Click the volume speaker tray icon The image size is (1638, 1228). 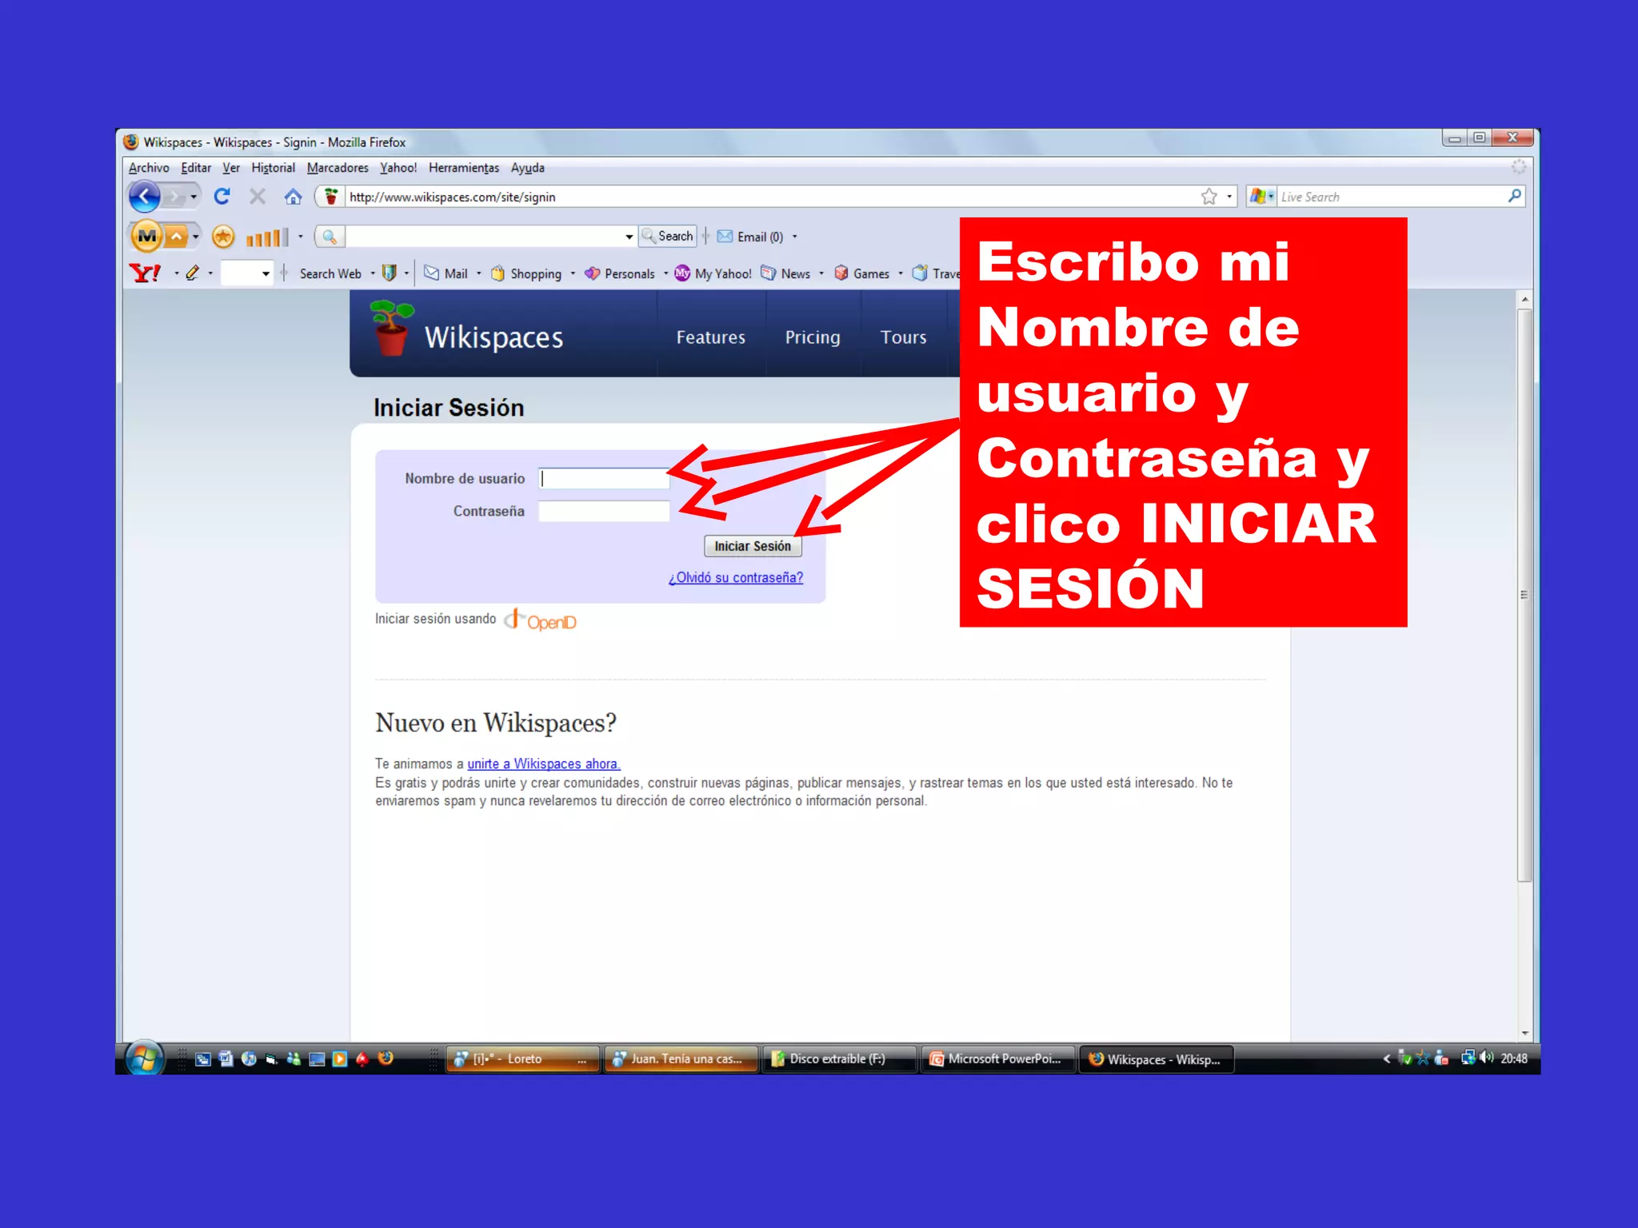point(1487,1058)
